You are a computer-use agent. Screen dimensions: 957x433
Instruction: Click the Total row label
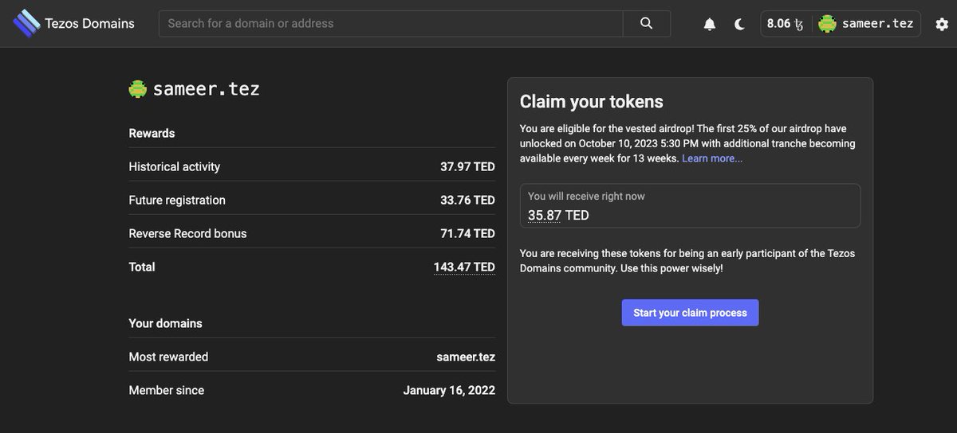pos(142,267)
